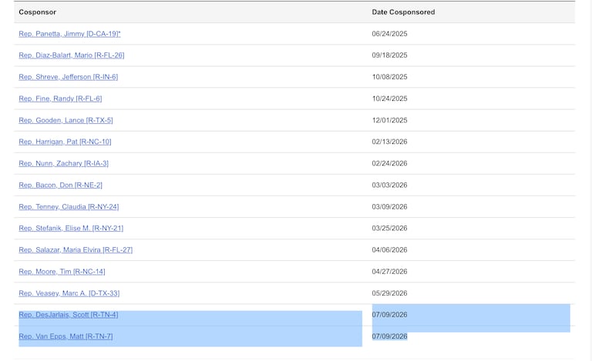Open Rep. Panetta, Jimmy link
The width and height of the screenshot is (592, 361).
(69, 34)
